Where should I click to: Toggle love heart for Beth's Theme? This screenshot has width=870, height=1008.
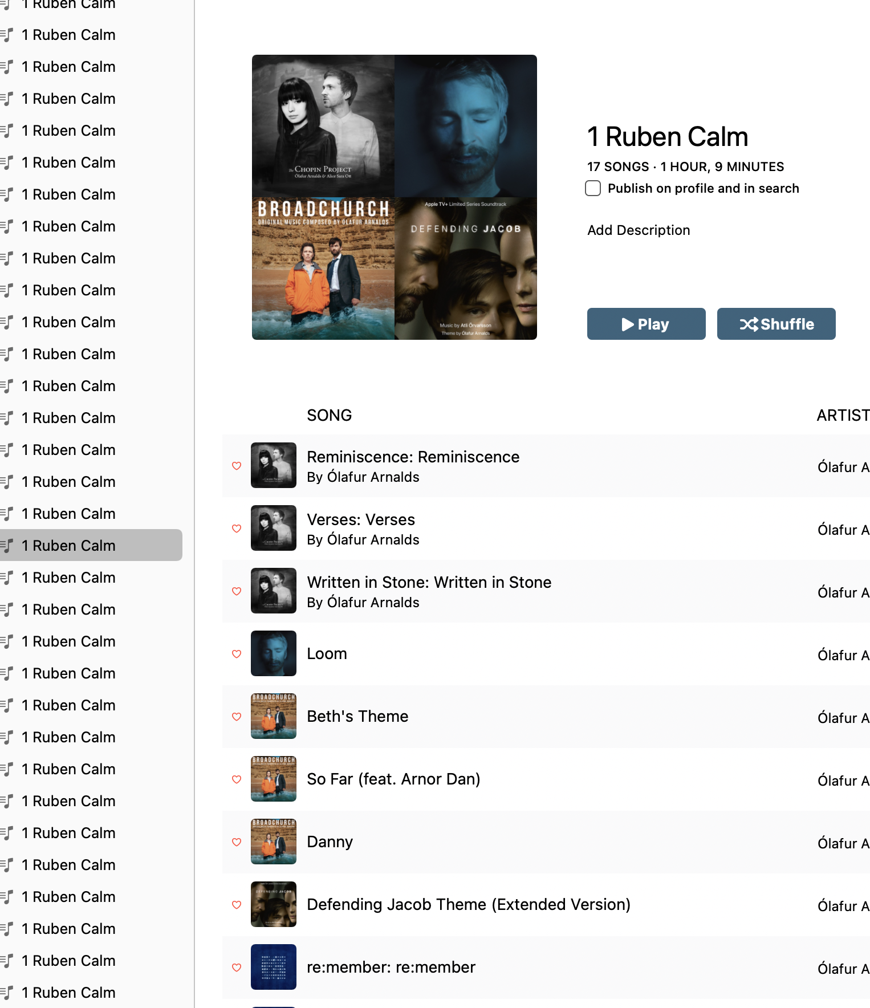tap(237, 717)
